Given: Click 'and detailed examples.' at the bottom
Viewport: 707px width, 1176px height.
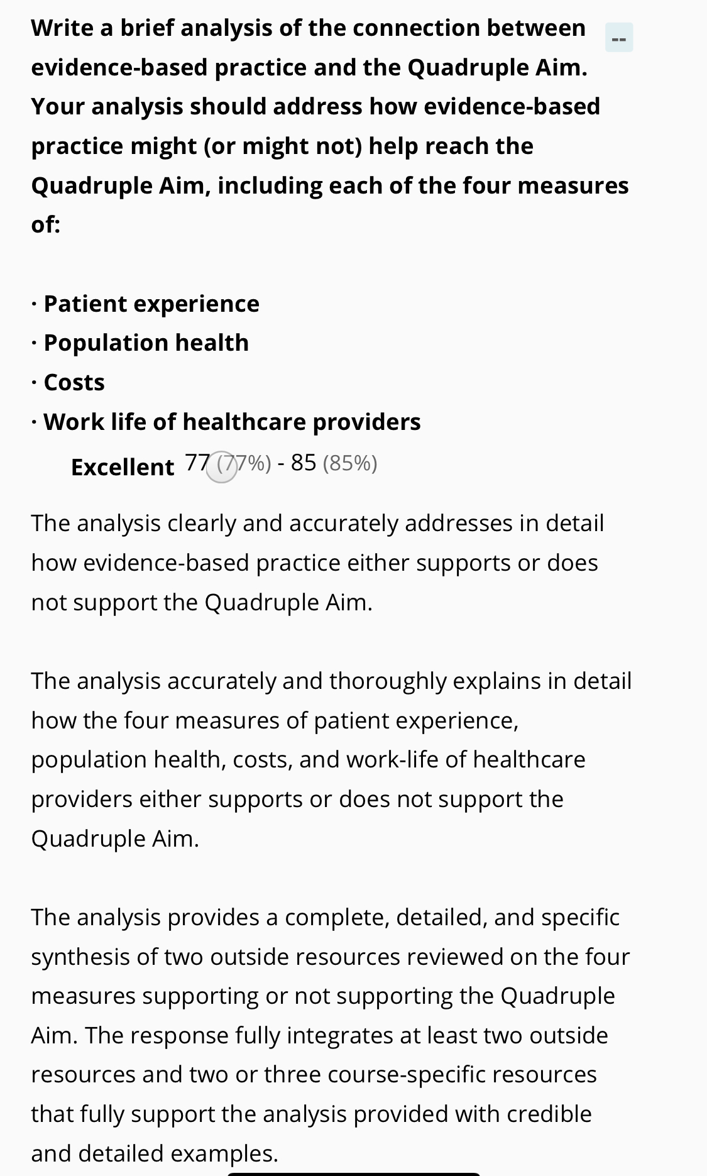Looking at the screenshot, I should 155,1153.
